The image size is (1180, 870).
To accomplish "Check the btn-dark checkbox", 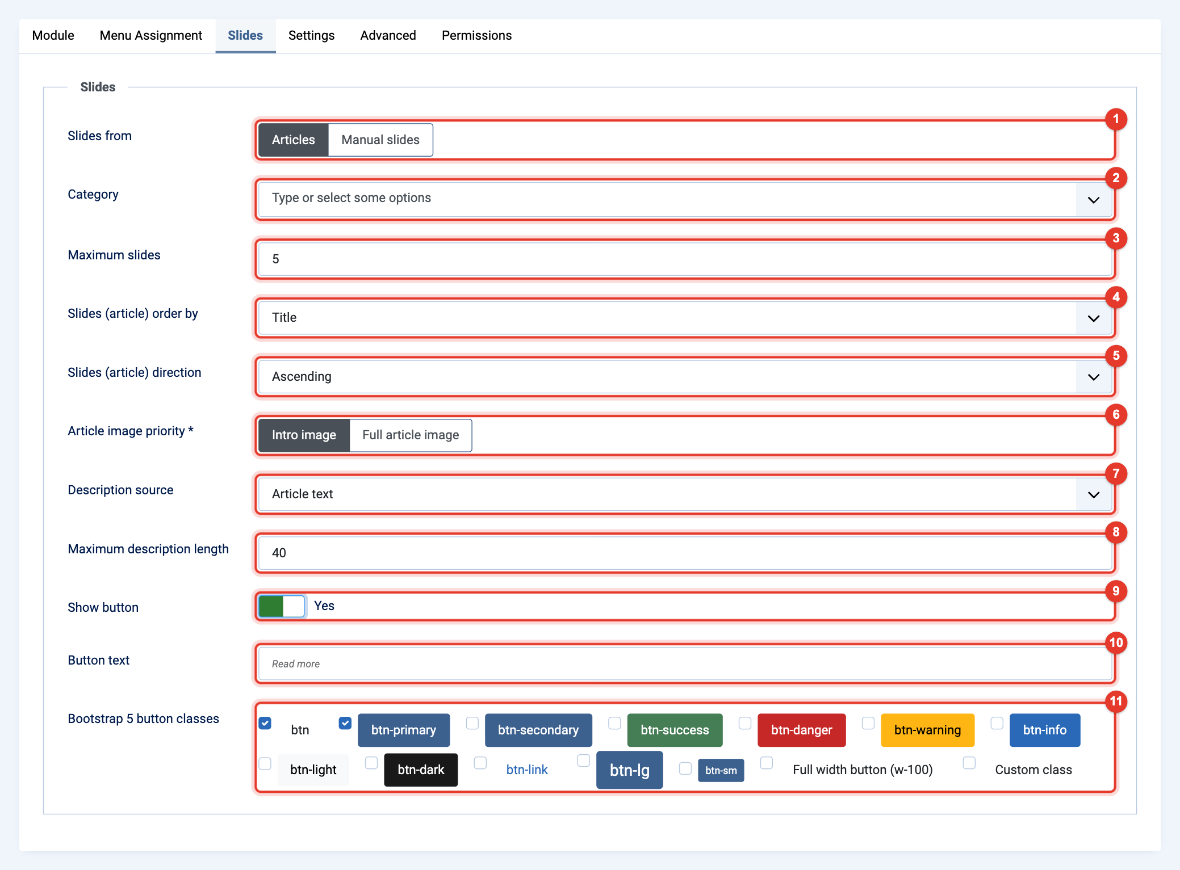I will (371, 763).
